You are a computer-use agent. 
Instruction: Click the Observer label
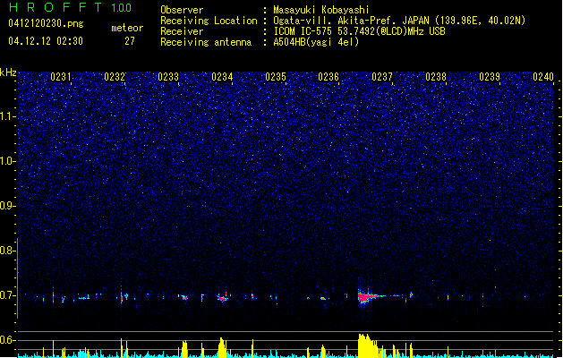pos(182,10)
